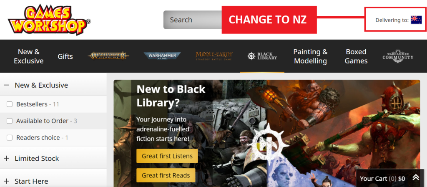
Task: Expand cart with double chevron arrows
Action: coord(416,178)
